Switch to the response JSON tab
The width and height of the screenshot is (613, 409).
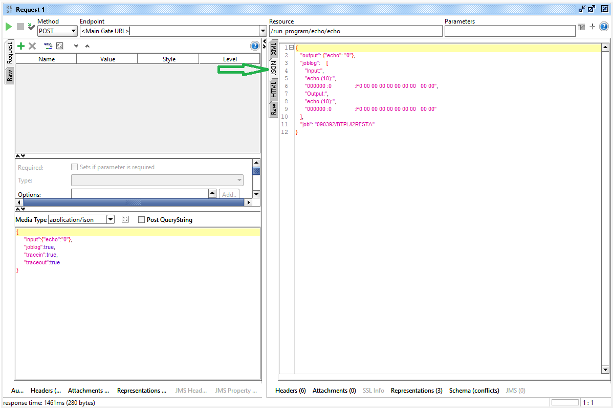pos(273,69)
